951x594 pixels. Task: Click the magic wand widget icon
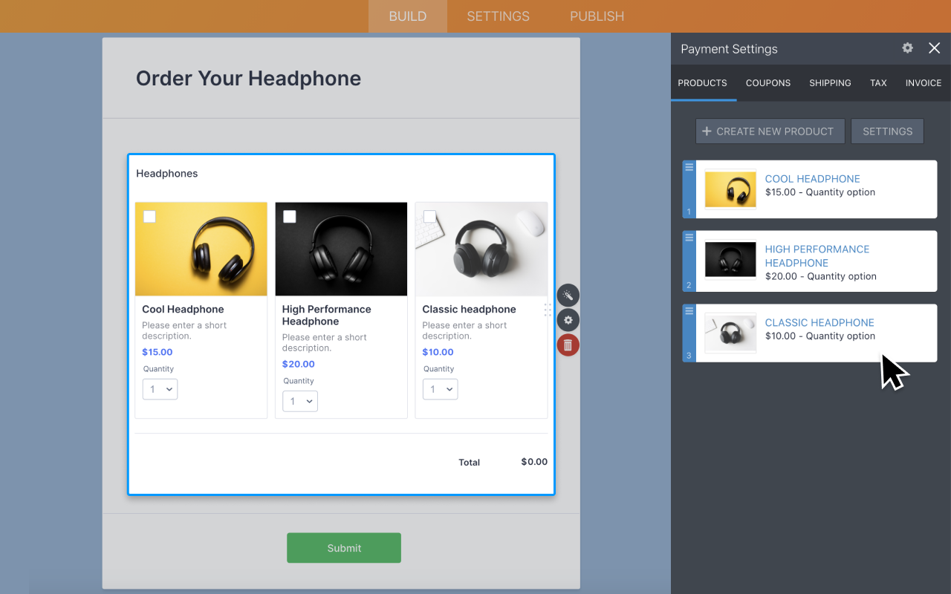tap(568, 296)
